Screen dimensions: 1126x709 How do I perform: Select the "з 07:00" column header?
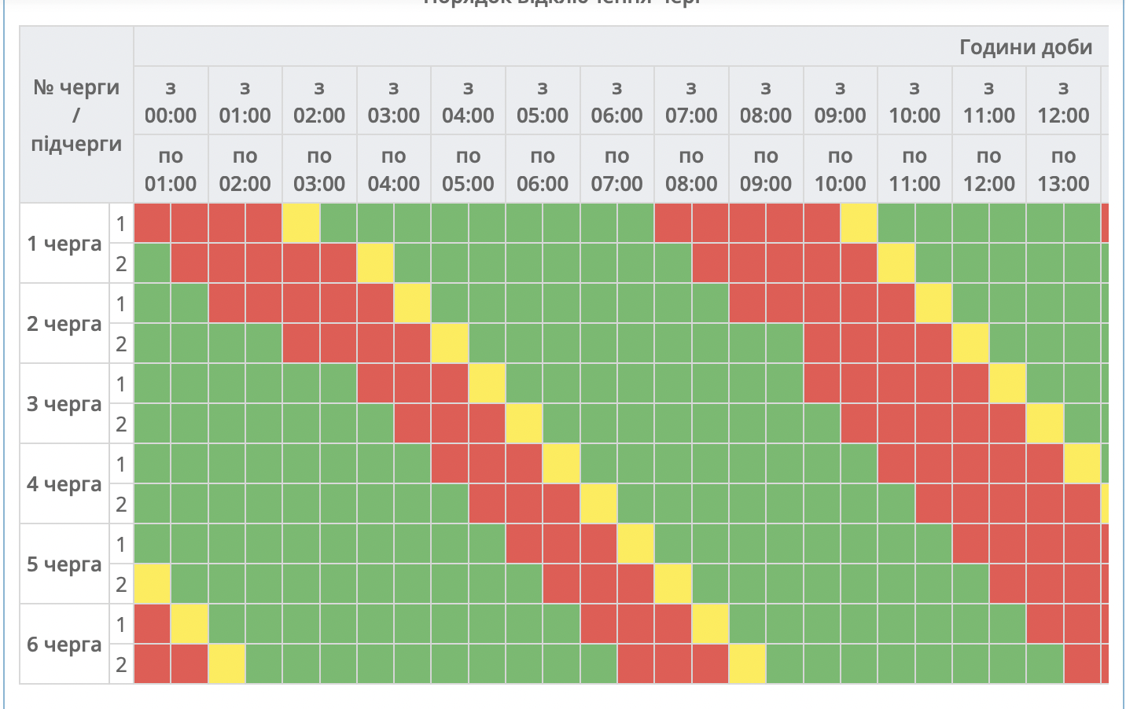click(x=691, y=101)
